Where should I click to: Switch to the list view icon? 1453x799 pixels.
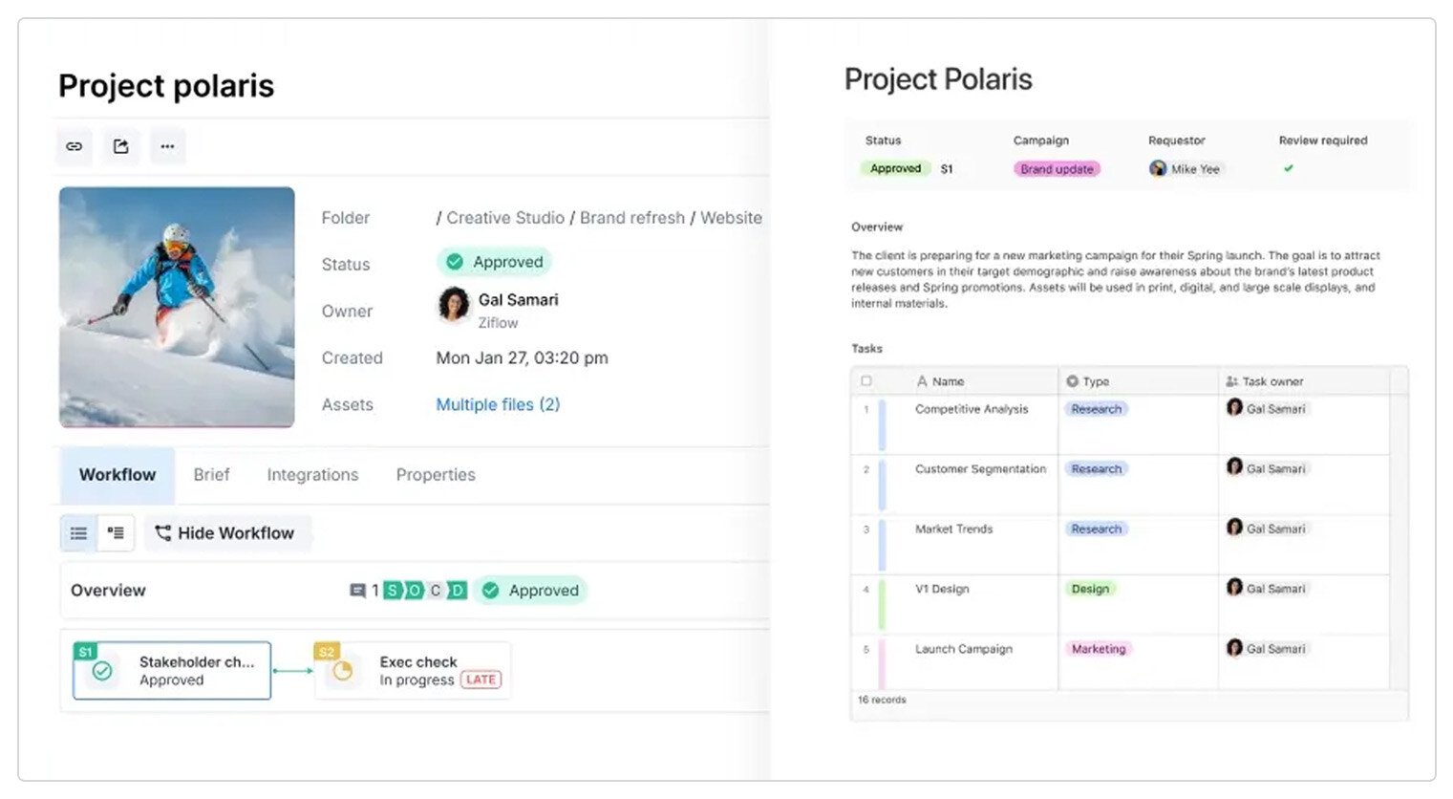coord(78,533)
